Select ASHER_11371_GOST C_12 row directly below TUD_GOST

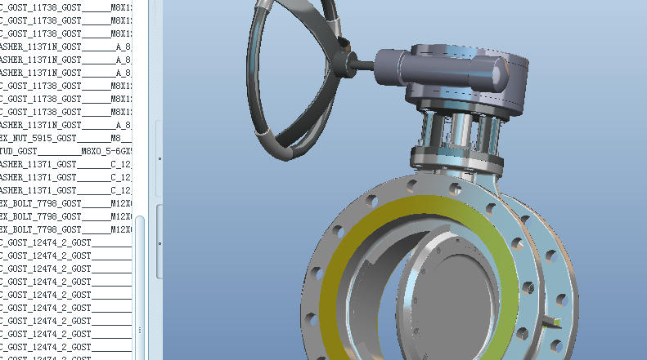[65, 164]
